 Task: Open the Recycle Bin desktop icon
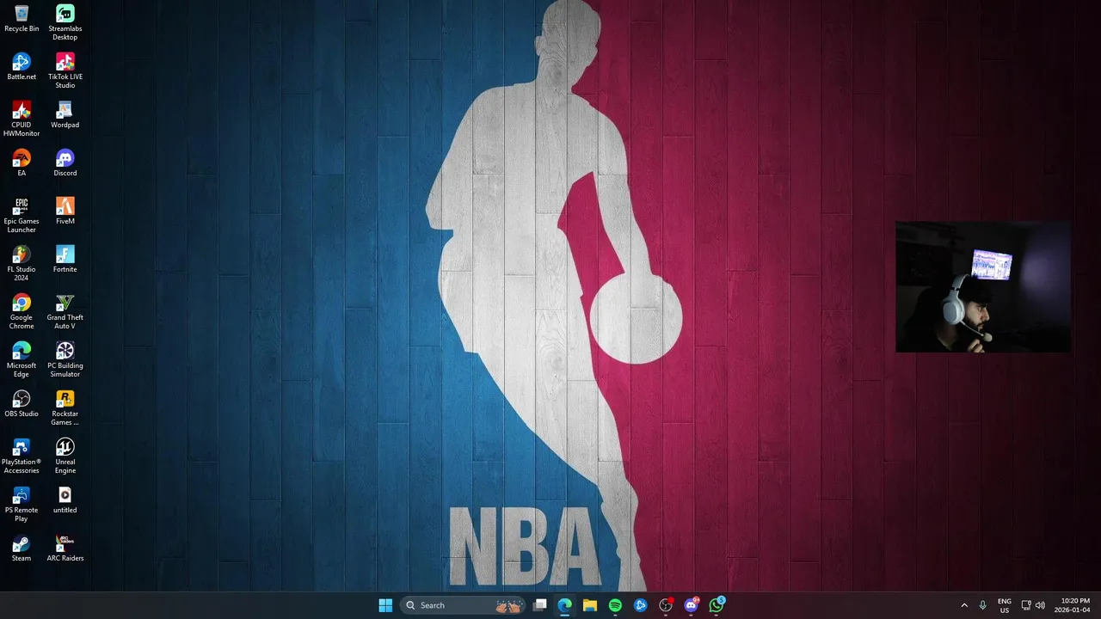tap(22, 18)
